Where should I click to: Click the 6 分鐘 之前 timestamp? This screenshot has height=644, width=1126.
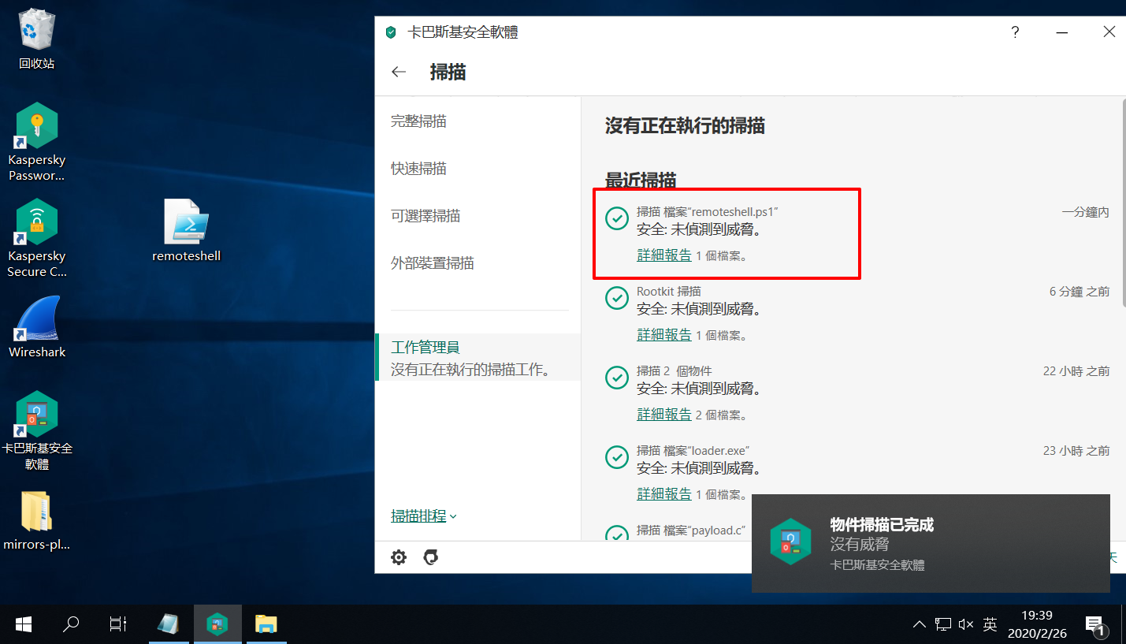click(x=1080, y=292)
